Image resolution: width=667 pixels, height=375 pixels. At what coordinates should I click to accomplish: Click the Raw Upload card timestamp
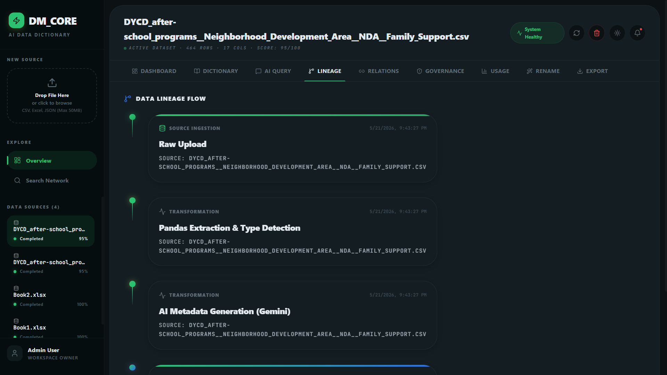pos(398,128)
